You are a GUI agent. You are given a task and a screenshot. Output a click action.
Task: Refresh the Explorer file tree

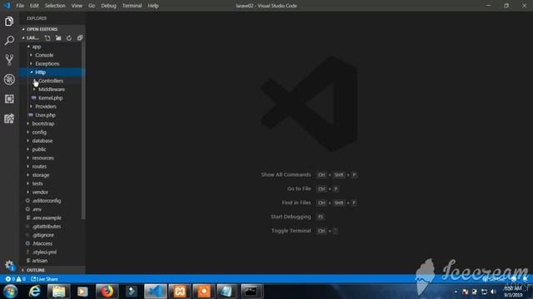click(x=69, y=38)
